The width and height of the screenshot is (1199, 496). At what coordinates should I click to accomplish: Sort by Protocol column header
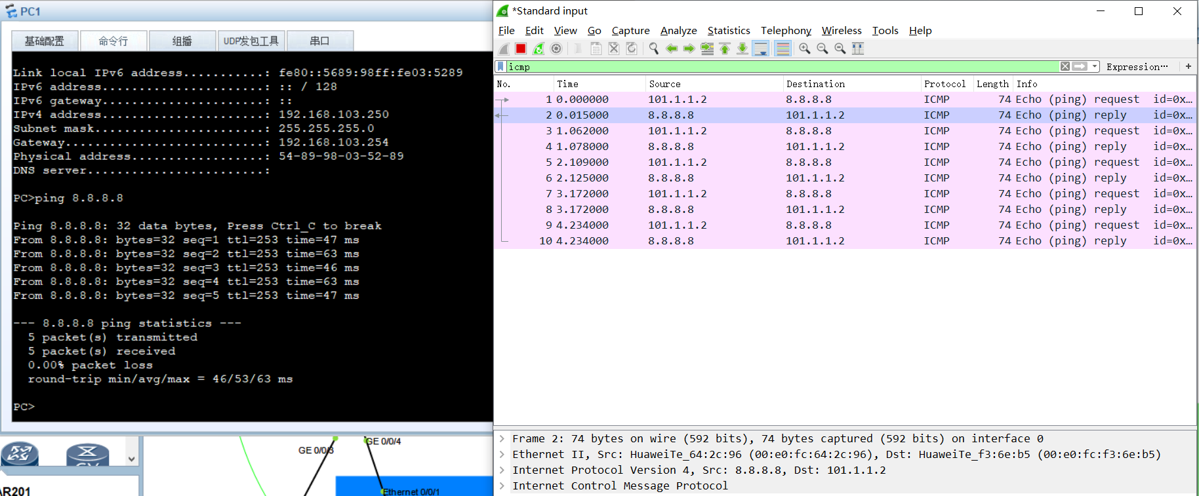pyautogui.click(x=946, y=84)
